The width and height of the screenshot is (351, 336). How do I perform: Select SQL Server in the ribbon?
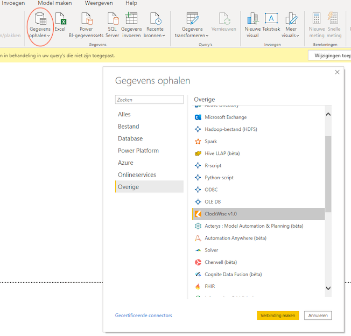click(113, 25)
